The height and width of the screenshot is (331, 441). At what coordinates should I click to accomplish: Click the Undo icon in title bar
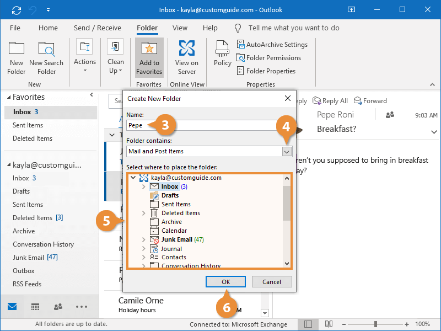33,10
